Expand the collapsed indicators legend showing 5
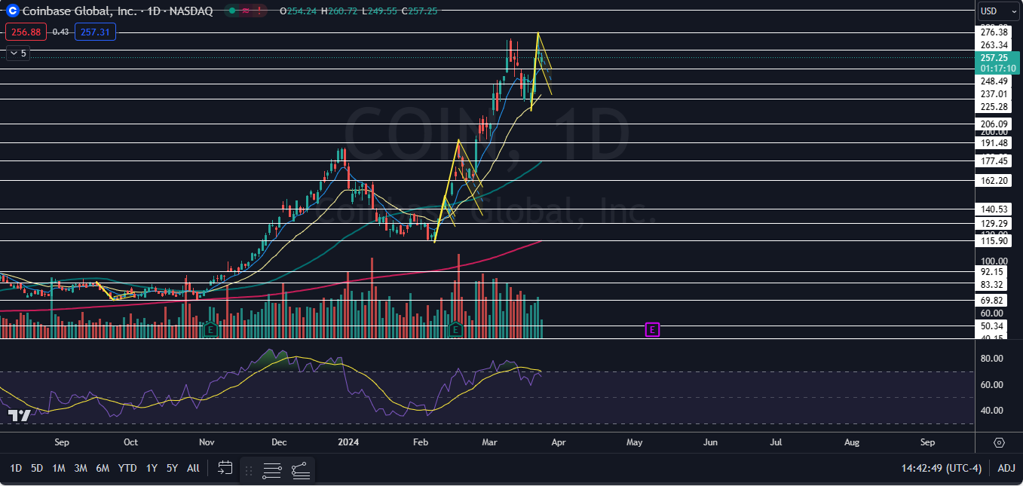Viewport: 1023px width, 486px height. coord(17,53)
